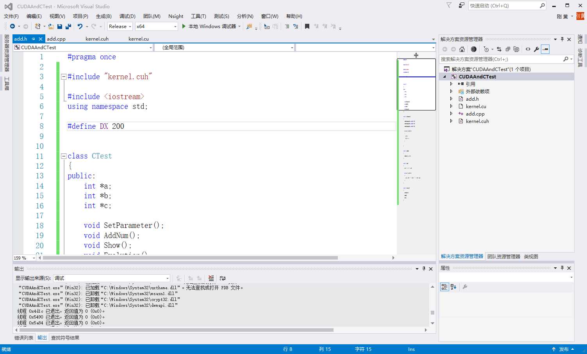Start debugging with the green play icon
Image resolution: width=587 pixels, height=354 pixels.
(x=184, y=26)
